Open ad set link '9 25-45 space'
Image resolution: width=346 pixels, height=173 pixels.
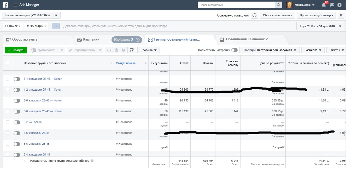tap(33, 122)
